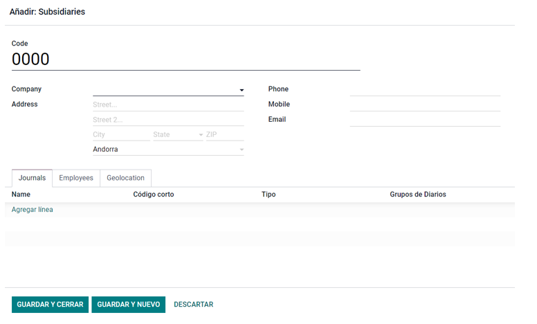Focus the Street 2 field
The image size is (537, 324).
tap(168, 120)
